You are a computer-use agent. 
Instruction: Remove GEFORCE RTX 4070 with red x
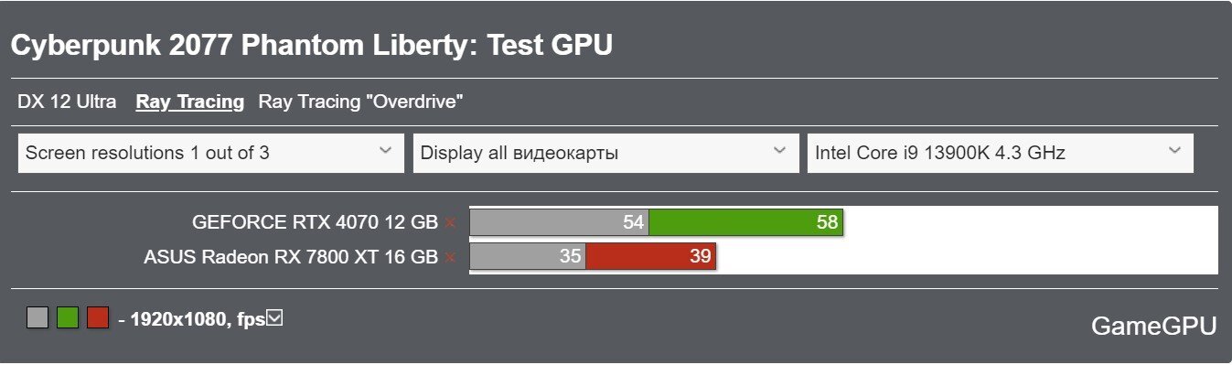450,223
